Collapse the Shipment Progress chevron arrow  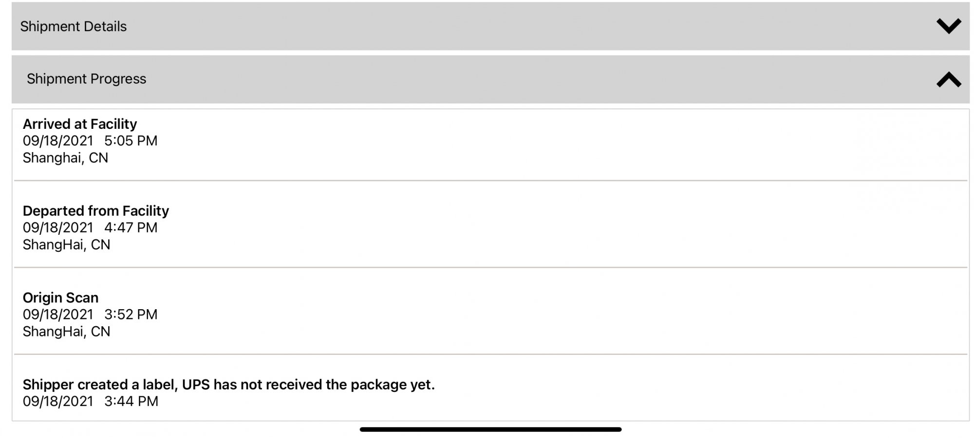click(948, 79)
